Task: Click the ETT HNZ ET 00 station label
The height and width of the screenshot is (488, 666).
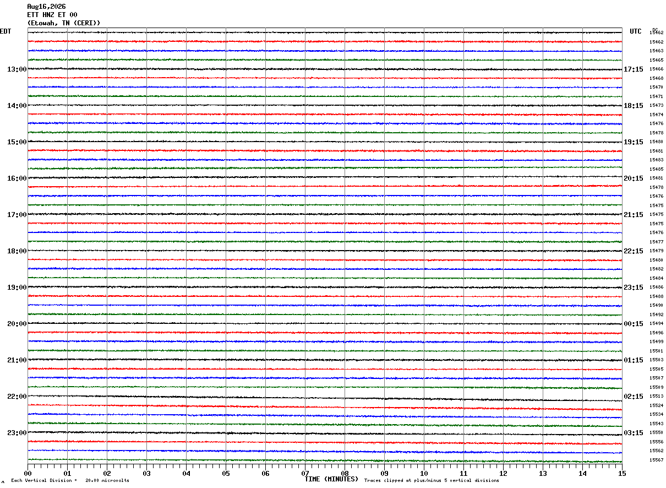Action: tap(52, 15)
